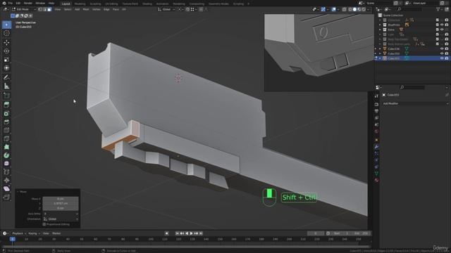Open the Mesh menu in viewport header
The image size is (451, 253).
pos(86,9)
